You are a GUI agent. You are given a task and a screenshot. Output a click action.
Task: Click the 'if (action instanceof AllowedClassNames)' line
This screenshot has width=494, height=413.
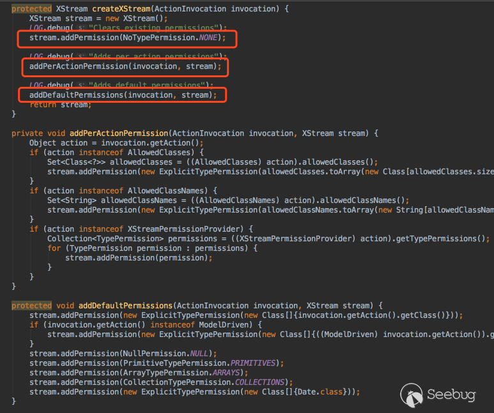pyautogui.click(x=123, y=191)
